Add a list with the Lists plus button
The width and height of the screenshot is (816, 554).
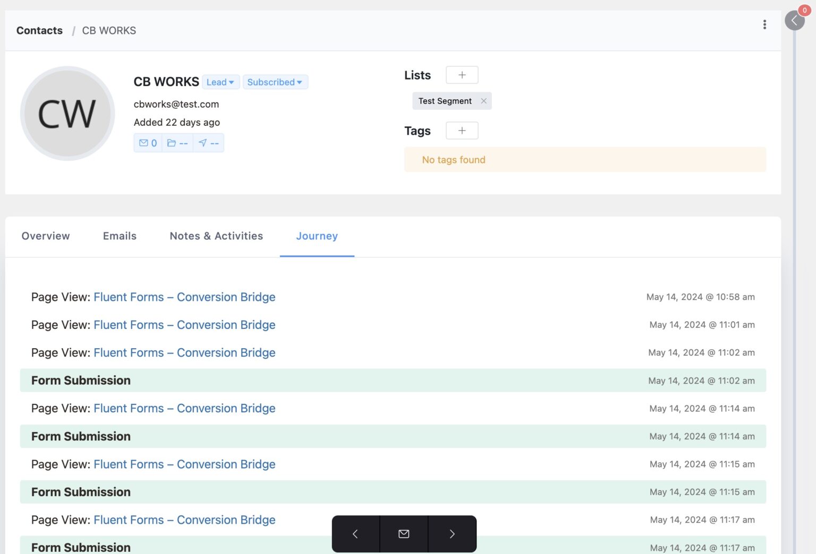click(x=462, y=75)
